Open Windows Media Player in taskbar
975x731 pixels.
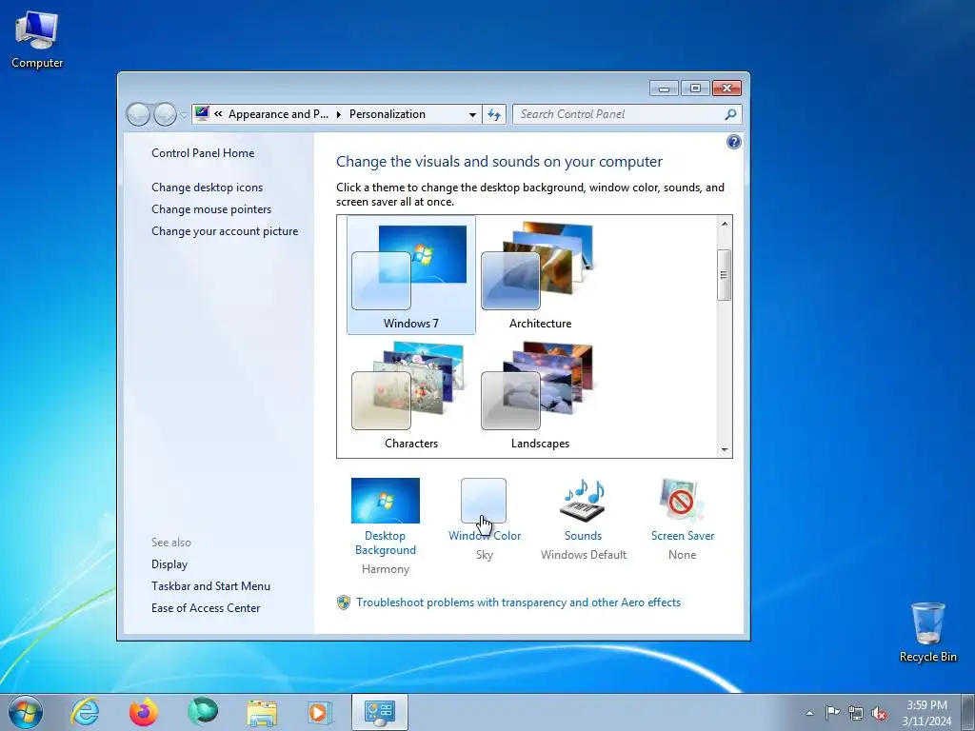click(x=320, y=712)
